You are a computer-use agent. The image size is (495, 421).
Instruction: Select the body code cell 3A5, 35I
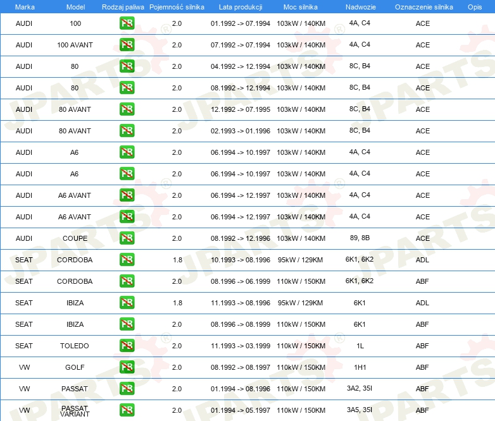(x=360, y=410)
